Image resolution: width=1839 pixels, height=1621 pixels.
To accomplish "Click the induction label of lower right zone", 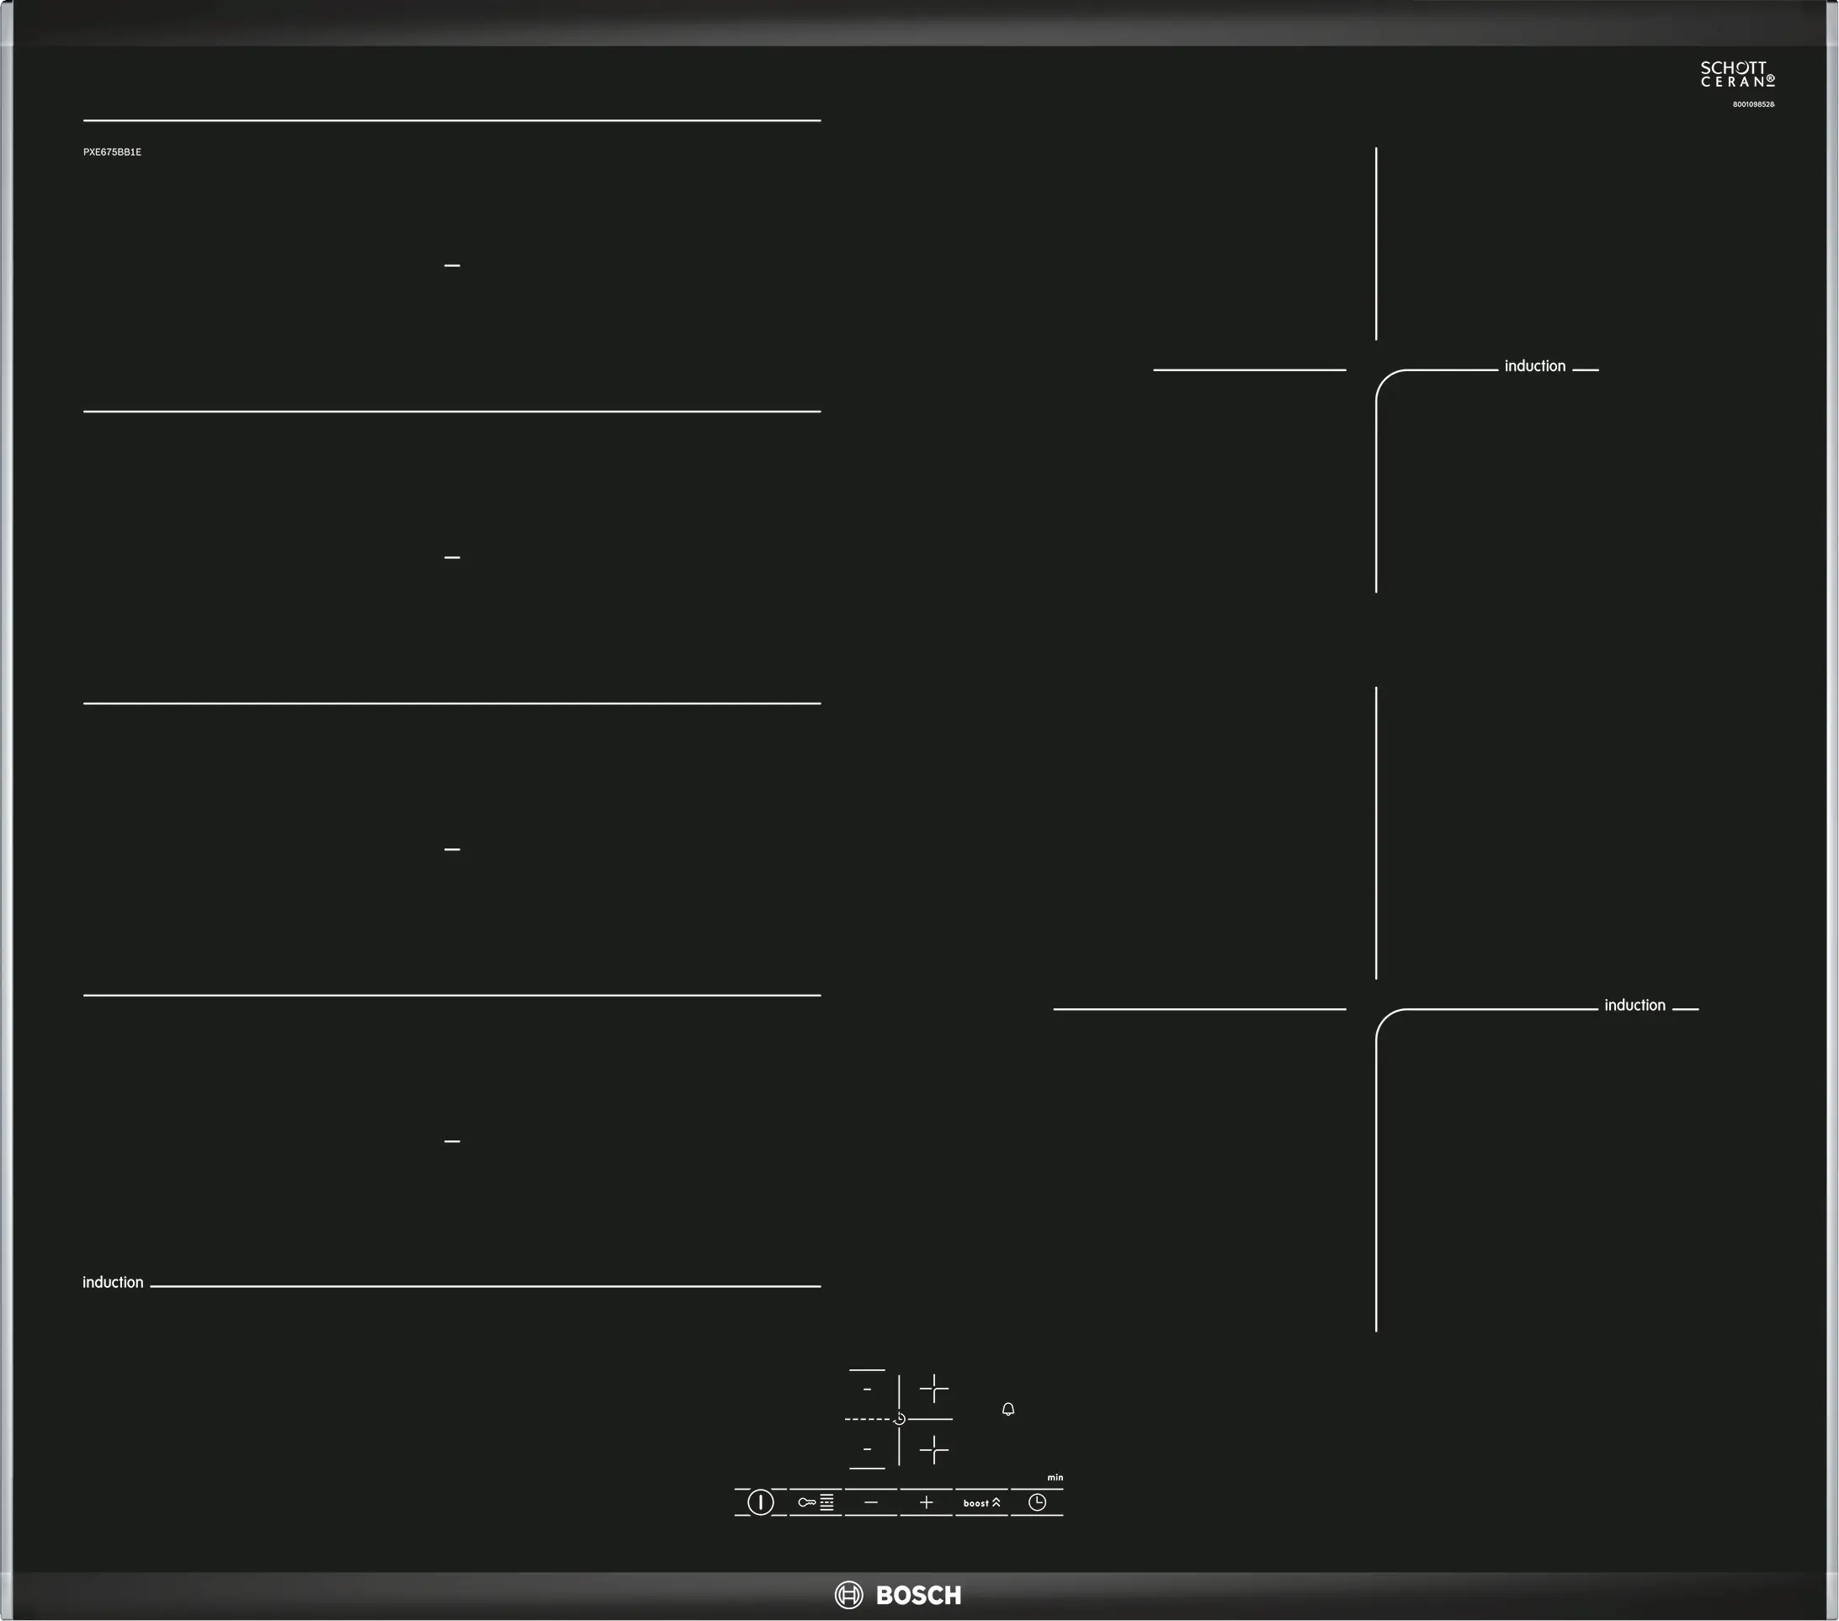I will tap(1634, 1006).
